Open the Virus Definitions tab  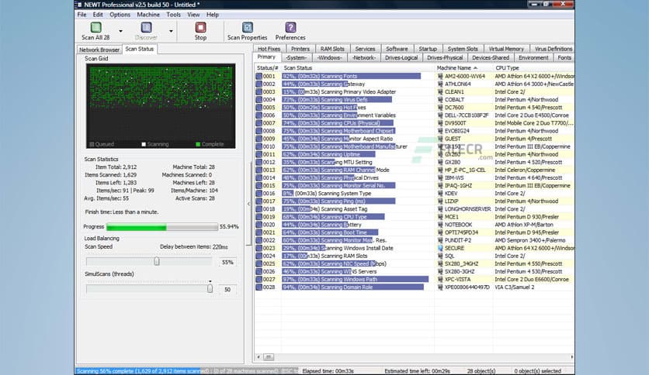tap(554, 49)
